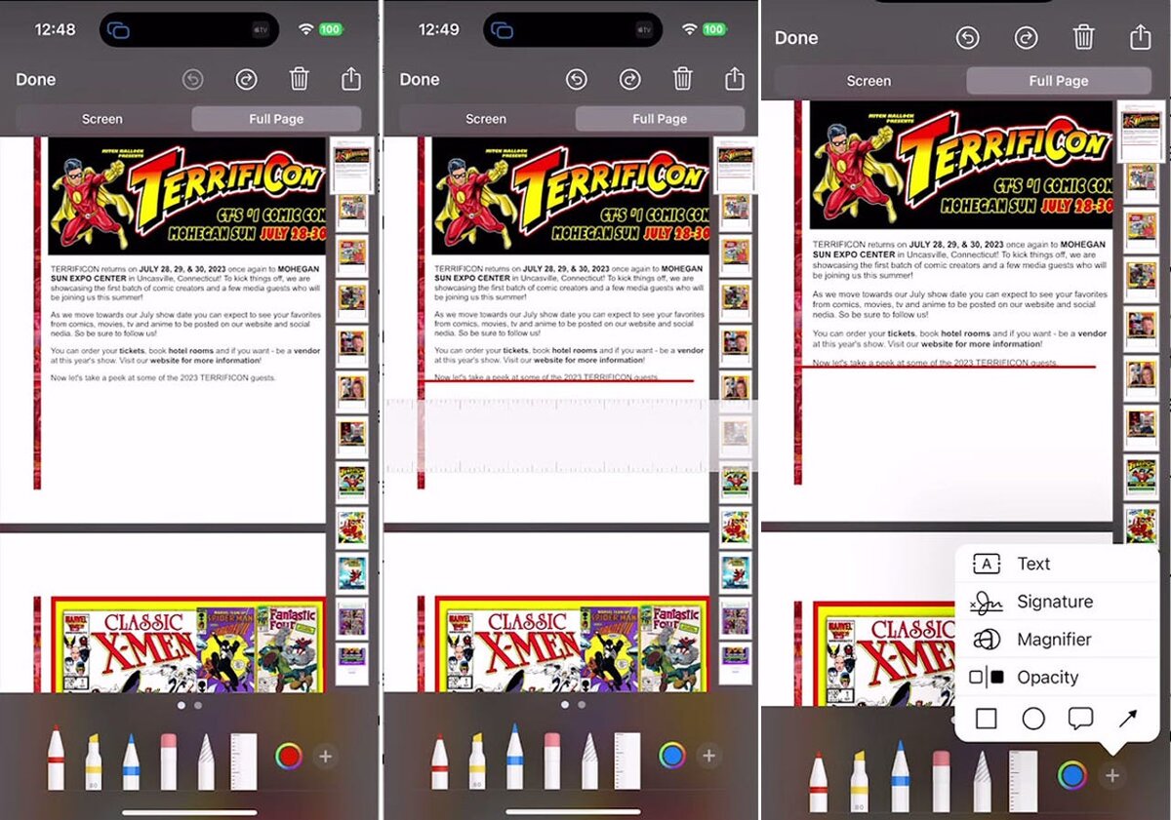Trash icon in the right phone toolbar
The height and width of the screenshot is (820, 1171).
tap(1084, 37)
